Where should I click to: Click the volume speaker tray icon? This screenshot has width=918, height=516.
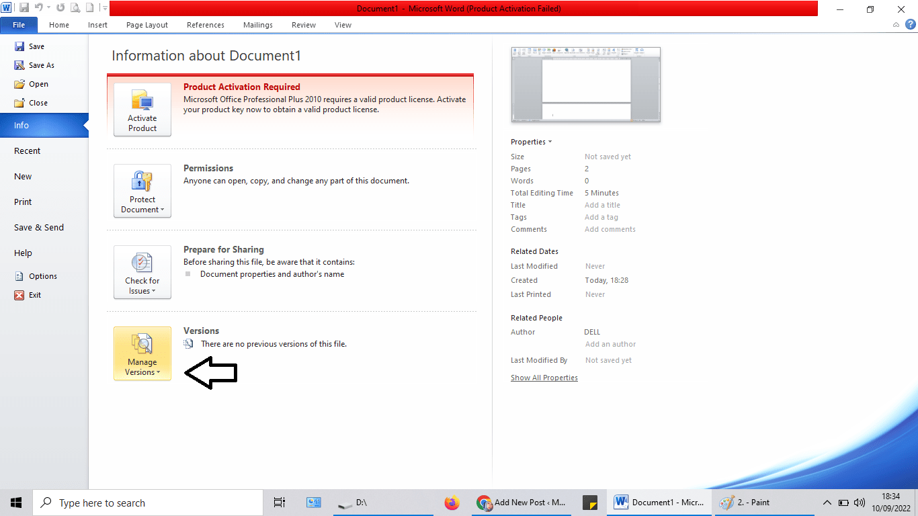pyautogui.click(x=860, y=503)
